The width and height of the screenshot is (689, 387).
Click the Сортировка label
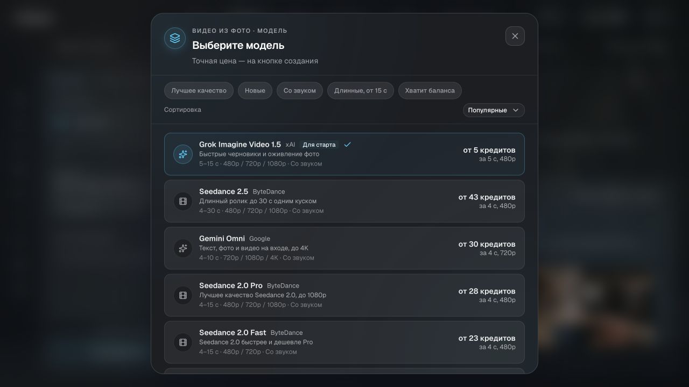(x=182, y=110)
